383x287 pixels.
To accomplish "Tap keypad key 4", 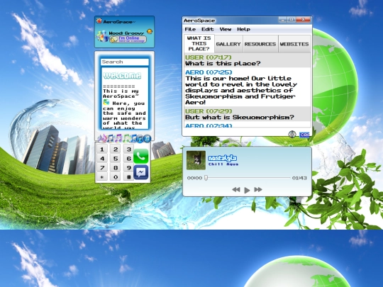I will click(x=102, y=159).
